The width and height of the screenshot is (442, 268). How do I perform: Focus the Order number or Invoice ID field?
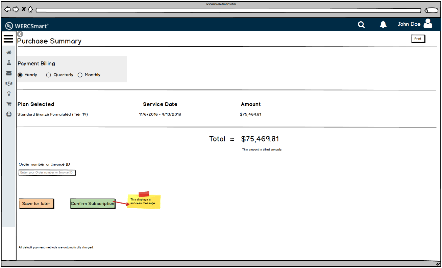pyautogui.click(x=47, y=172)
